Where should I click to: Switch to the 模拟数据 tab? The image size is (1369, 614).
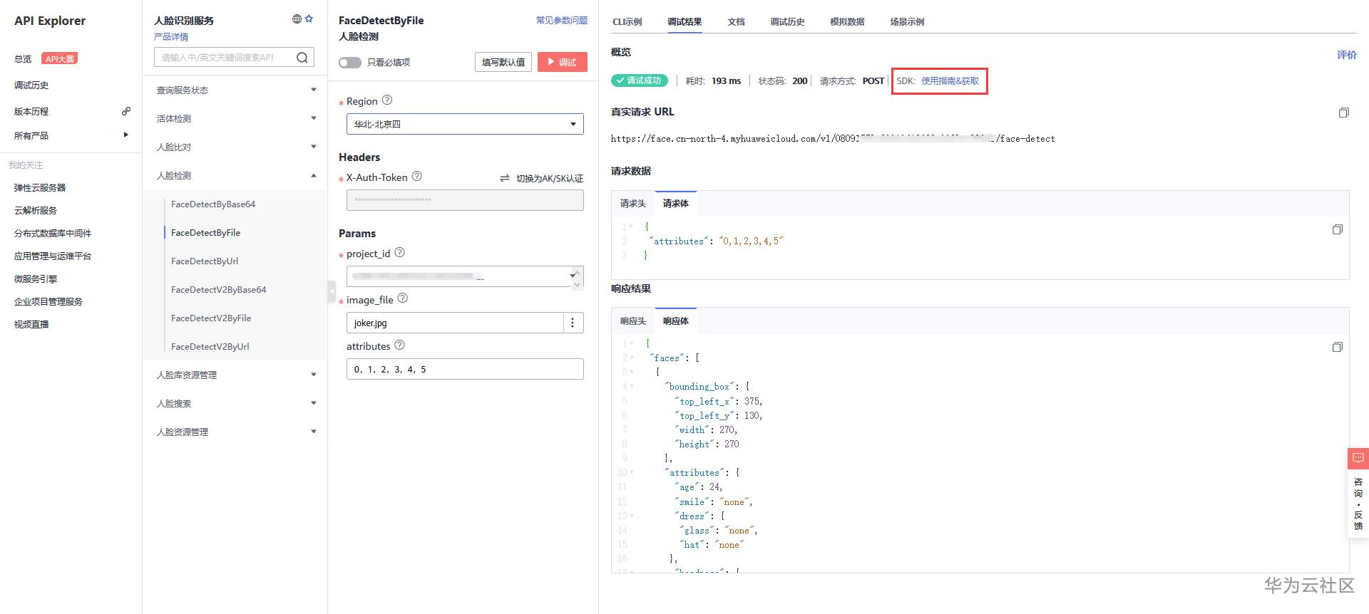[x=847, y=22]
